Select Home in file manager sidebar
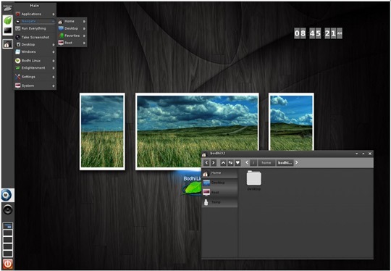Image resolution: width=391 pixels, height=271 pixels. pyautogui.click(x=219, y=173)
